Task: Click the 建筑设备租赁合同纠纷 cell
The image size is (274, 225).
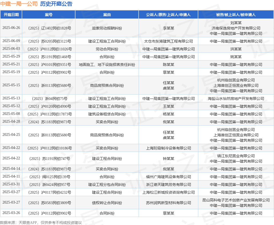Action: click(x=107, y=114)
